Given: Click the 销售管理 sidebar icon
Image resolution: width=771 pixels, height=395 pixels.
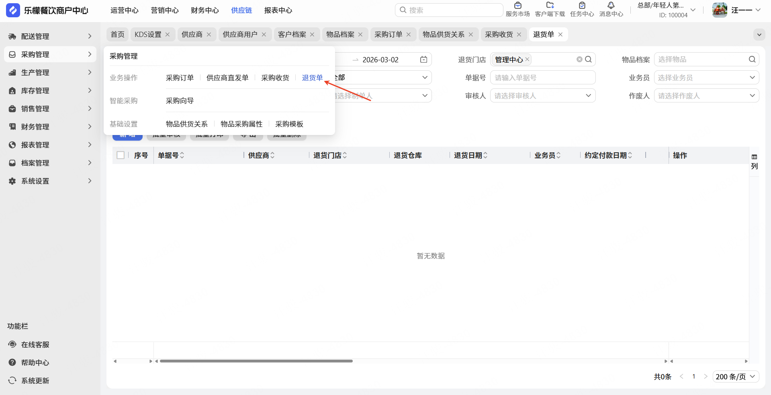Looking at the screenshot, I should (12, 109).
